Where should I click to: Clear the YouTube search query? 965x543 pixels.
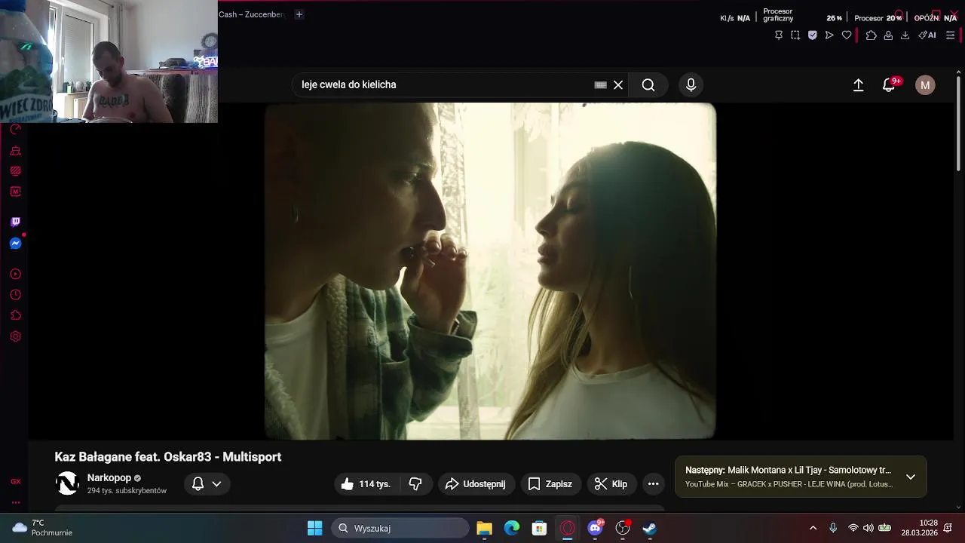[x=618, y=85]
